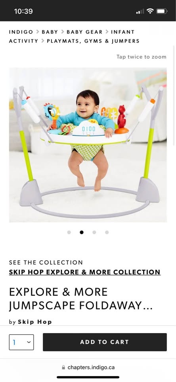Click the ADD TO CART button
The height and width of the screenshot is (382, 176).
click(x=105, y=342)
